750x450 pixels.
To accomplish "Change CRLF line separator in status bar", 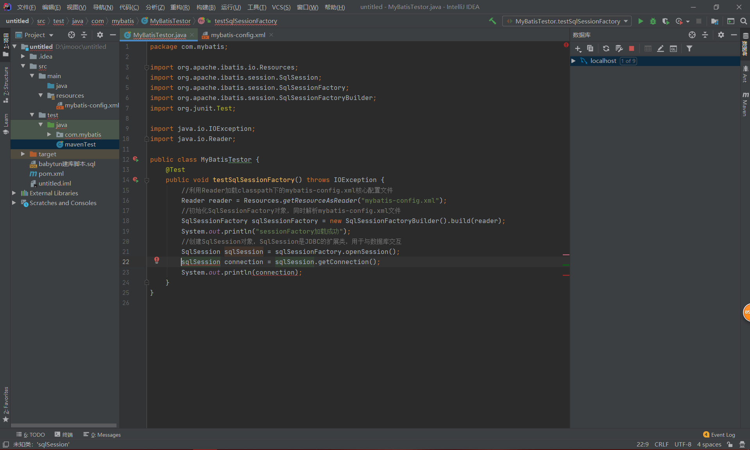I will pos(661,444).
